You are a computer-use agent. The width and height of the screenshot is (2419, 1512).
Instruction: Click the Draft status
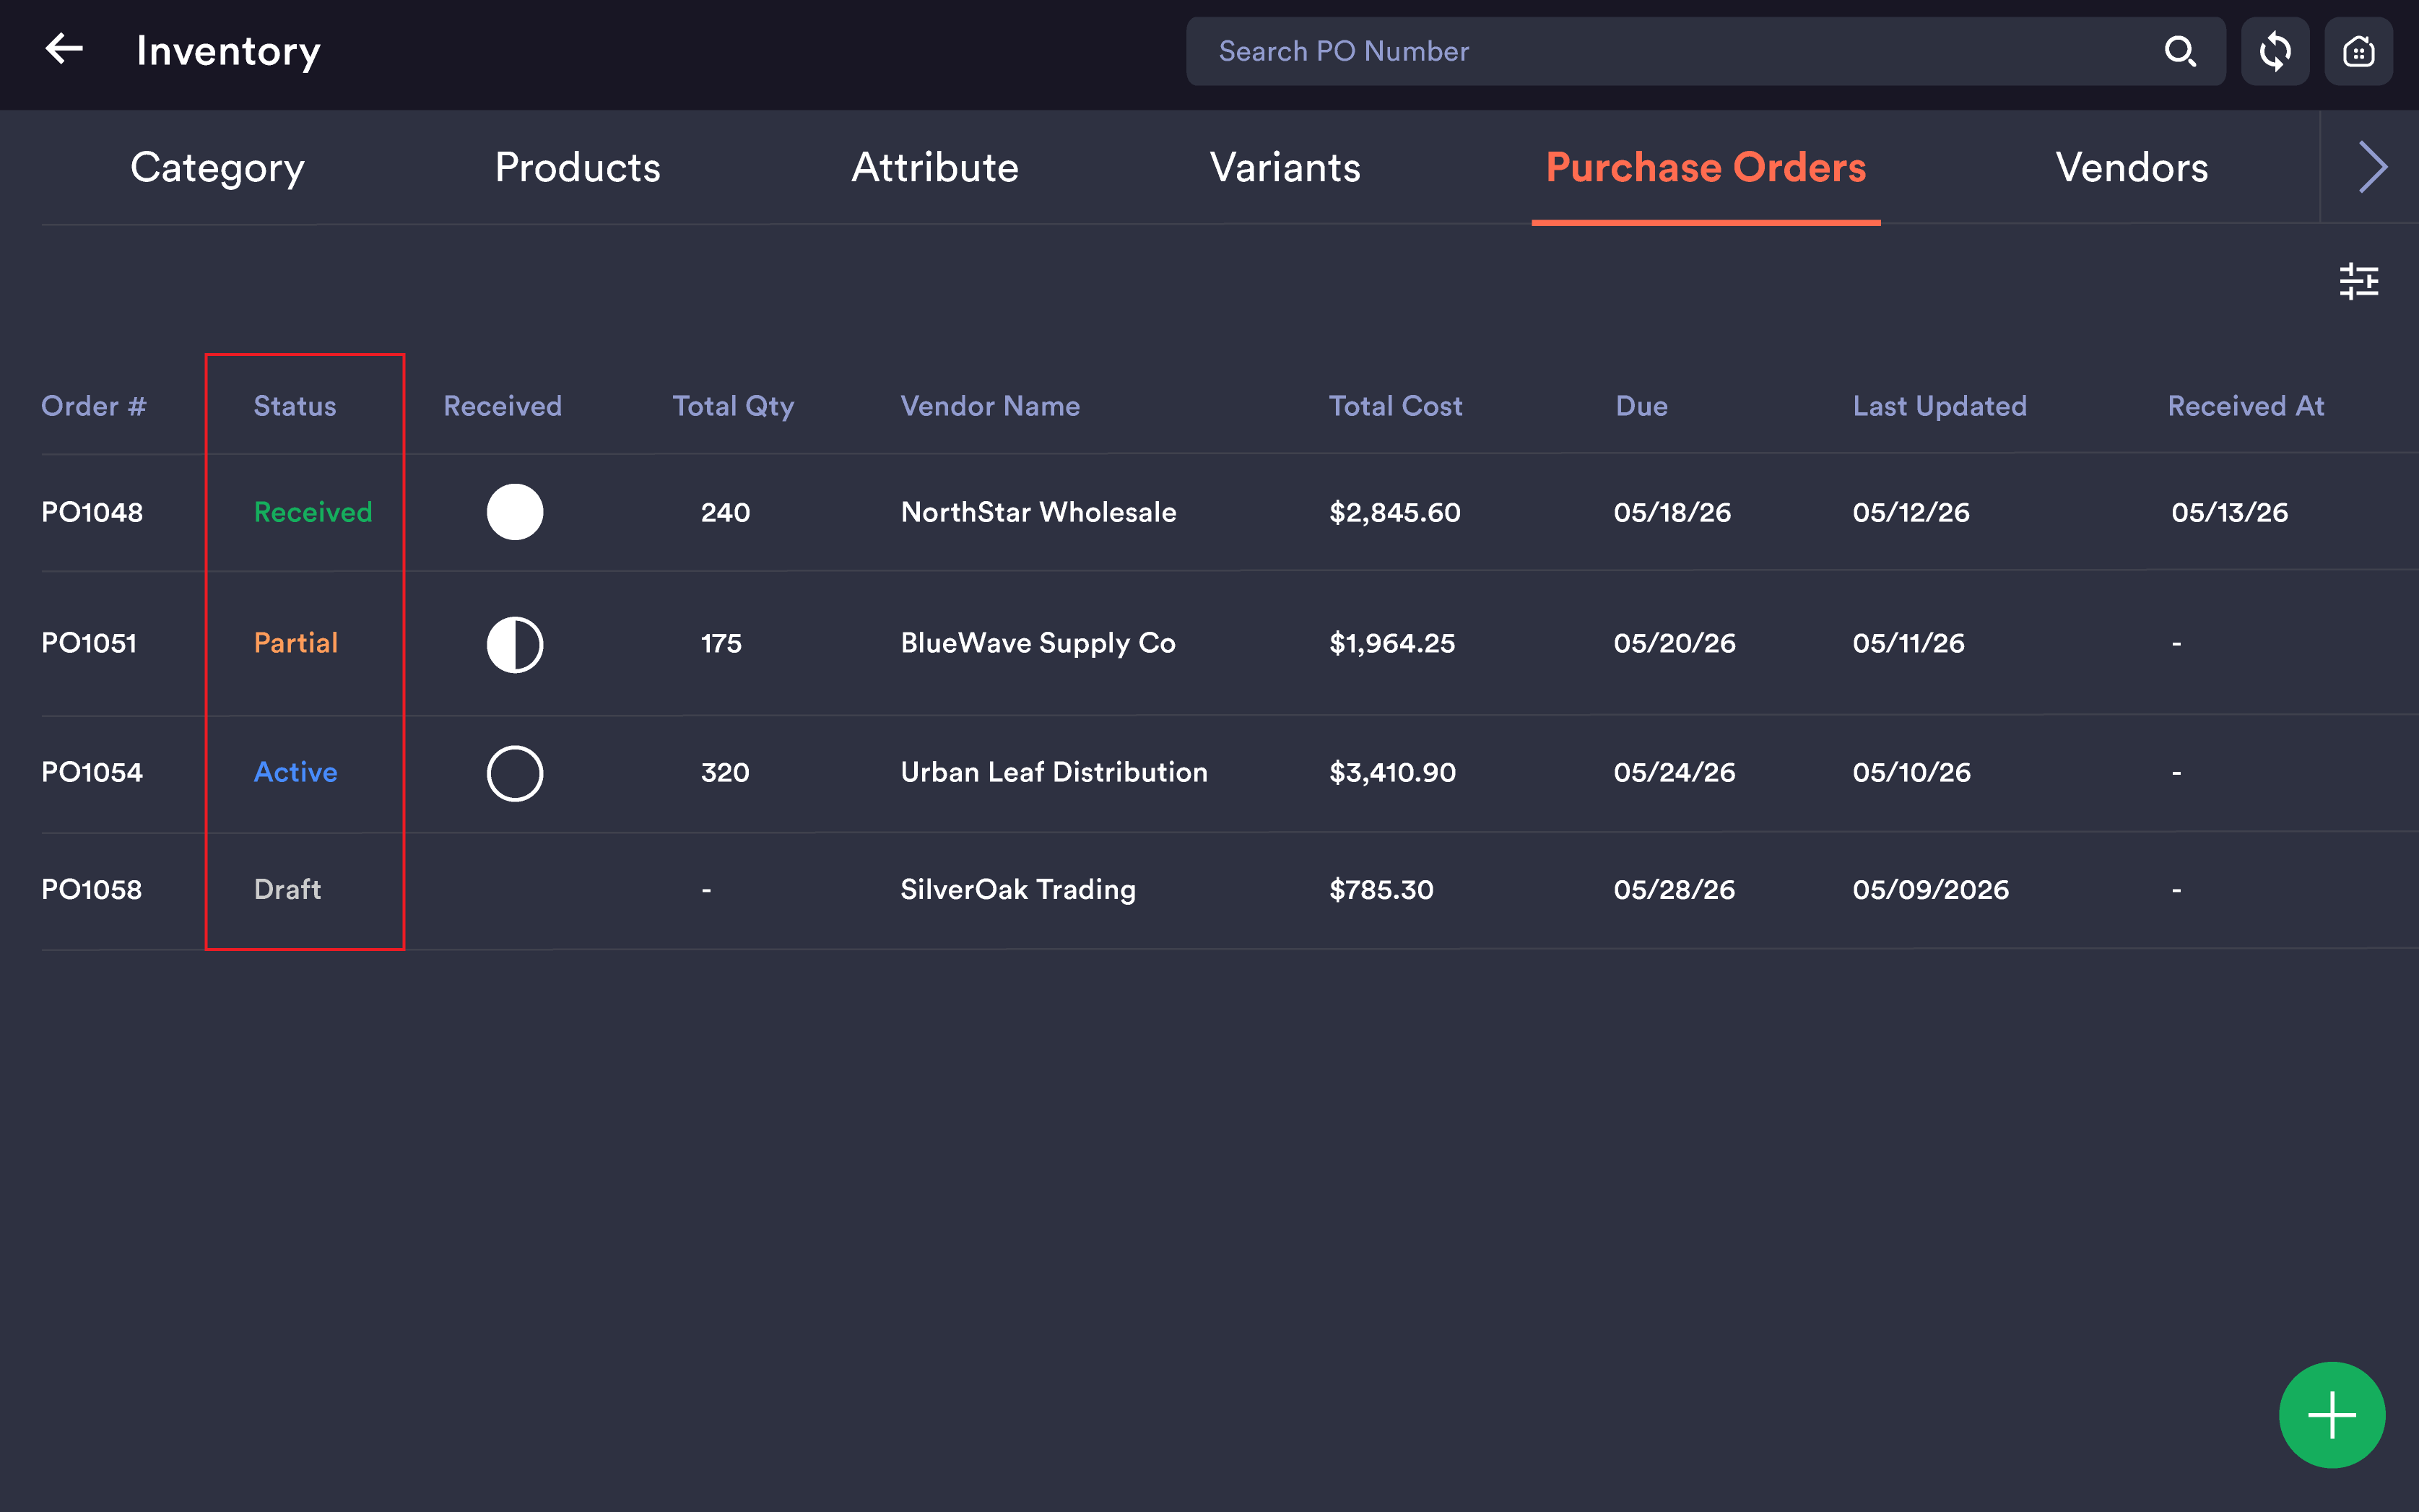pyautogui.click(x=288, y=889)
